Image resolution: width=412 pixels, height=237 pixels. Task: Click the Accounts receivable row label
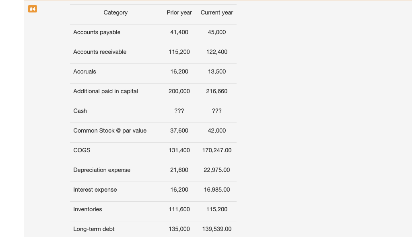point(100,52)
